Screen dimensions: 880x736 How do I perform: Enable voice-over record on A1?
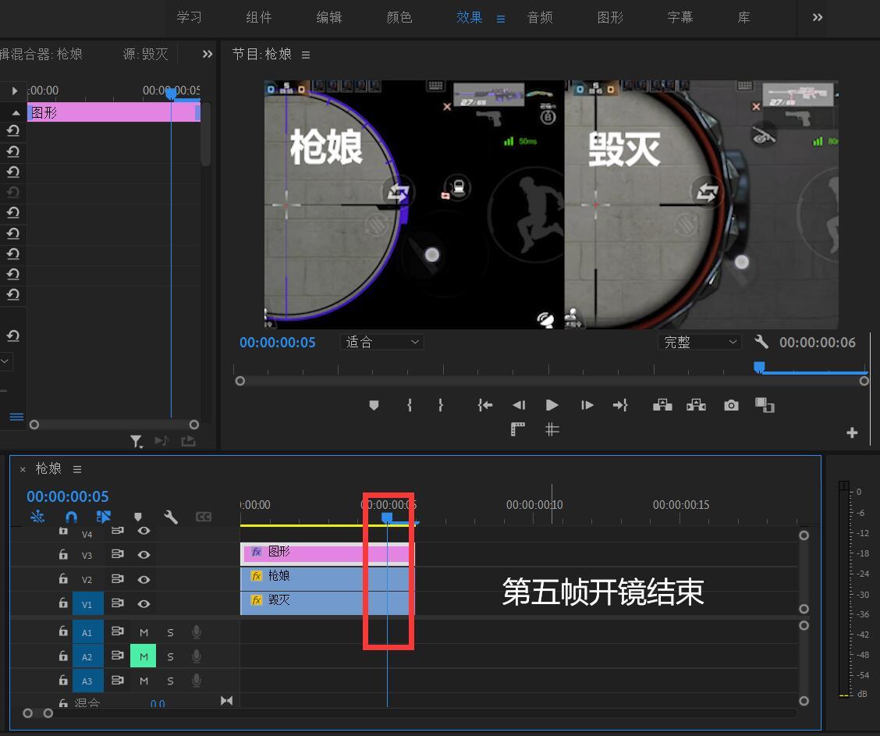[197, 632]
